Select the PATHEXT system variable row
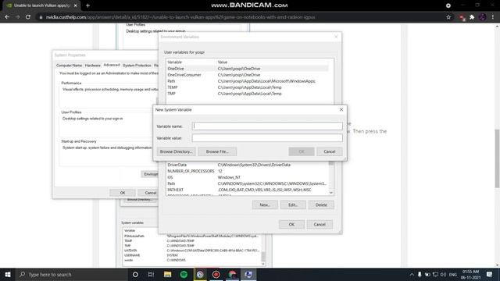 point(247,190)
